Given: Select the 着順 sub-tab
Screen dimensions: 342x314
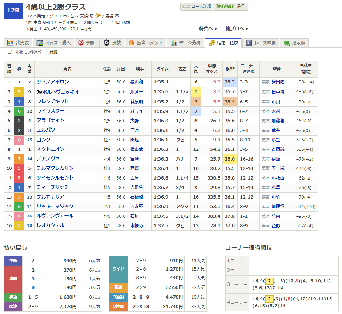Looking at the screenshot, I should pyautogui.click(x=53, y=52).
